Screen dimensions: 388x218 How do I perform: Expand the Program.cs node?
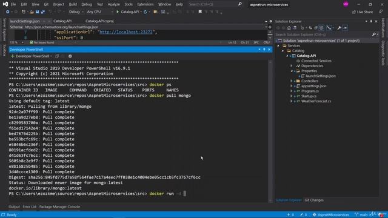pyautogui.click(x=292, y=91)
